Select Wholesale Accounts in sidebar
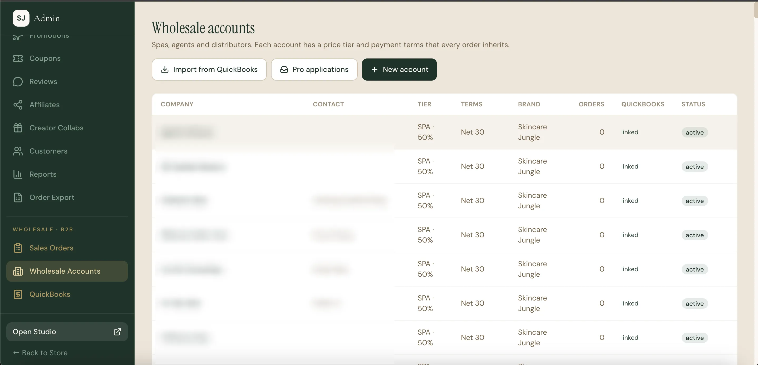 pyautogui.click(x=67, y=271)
